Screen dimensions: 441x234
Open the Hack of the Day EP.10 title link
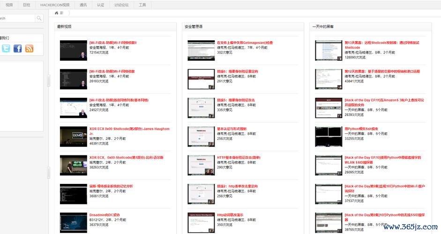pos(383,160)
